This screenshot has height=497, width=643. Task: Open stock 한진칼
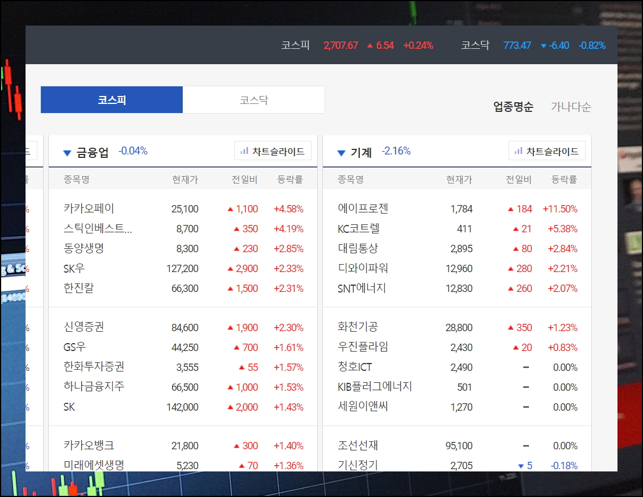tap(79, 288)
